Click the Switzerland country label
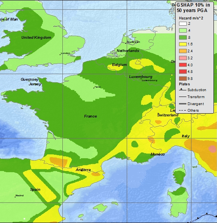217x223 pixels. click(x=168, y=115)
